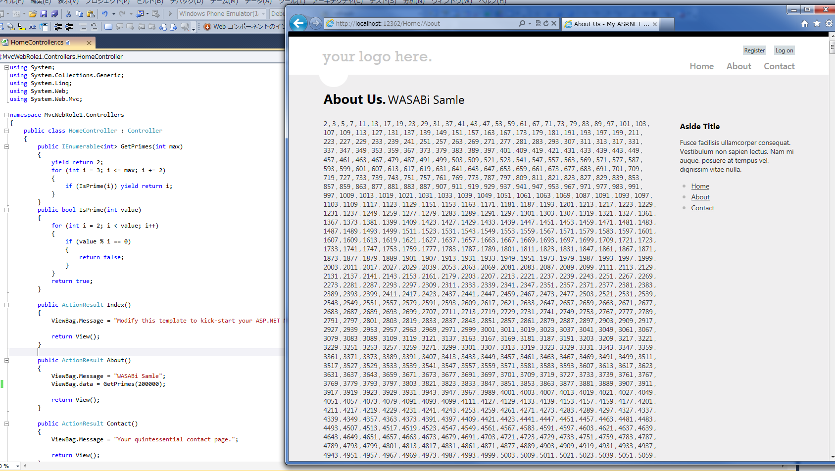Stop page loading with the X icon
This screenshot has width=835, height=471.
coord(554,23)
